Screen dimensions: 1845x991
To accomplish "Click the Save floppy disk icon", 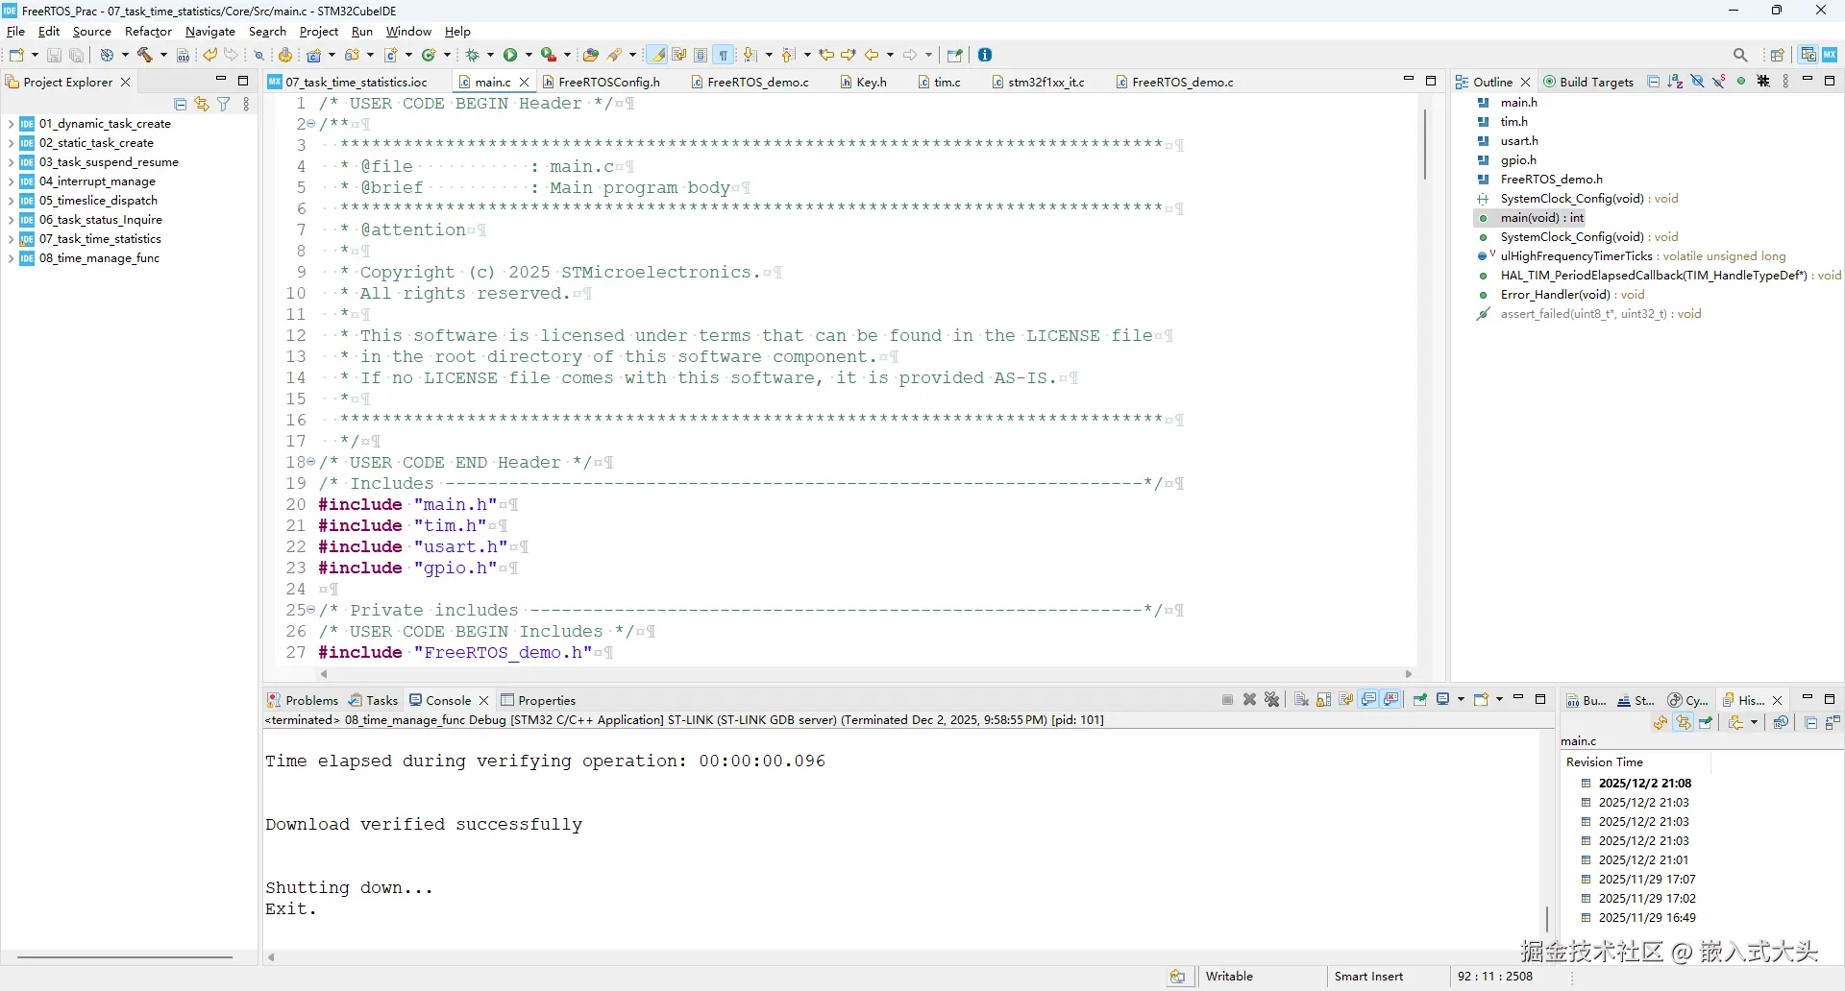I will point(54,55).
